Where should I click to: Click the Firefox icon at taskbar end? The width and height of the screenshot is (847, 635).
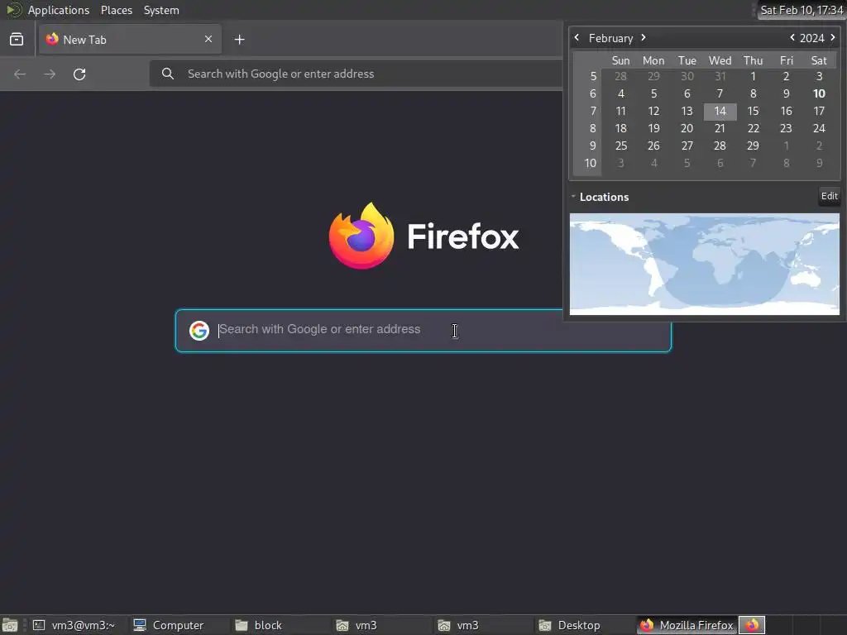point(752,625)
